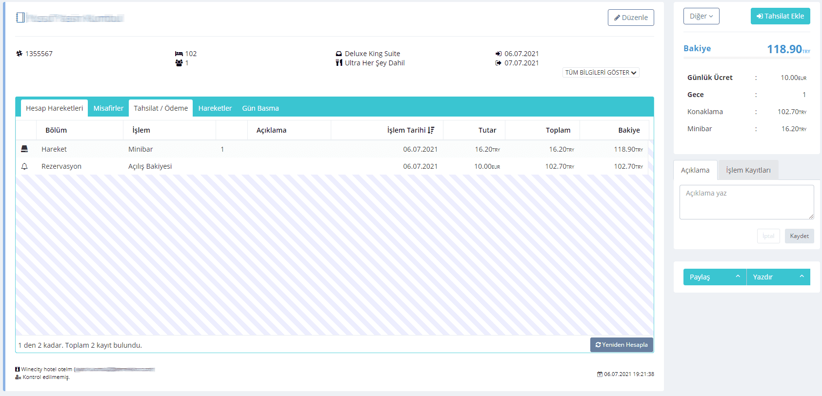Open the Yazdır print dropdown
This screenshot has height=396, width=822.
(x=779, y=277)
